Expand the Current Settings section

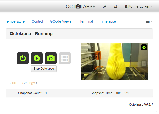pyautogui.click(x=24, y=83)
